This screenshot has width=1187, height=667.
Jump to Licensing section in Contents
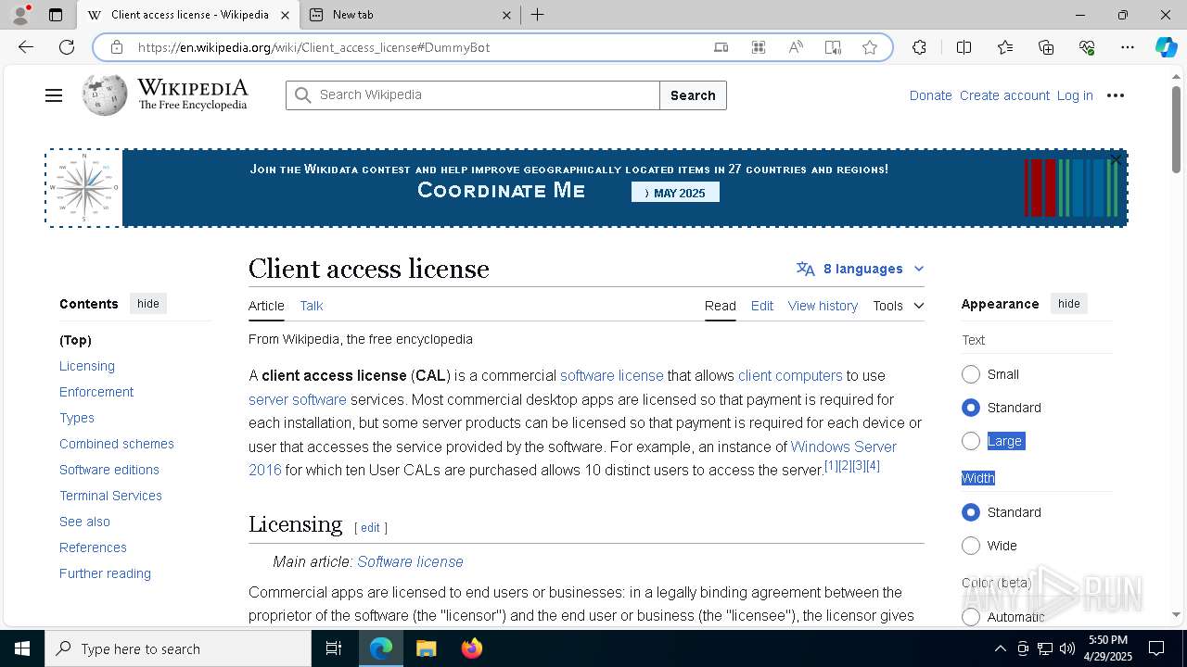tap(87, 366)
